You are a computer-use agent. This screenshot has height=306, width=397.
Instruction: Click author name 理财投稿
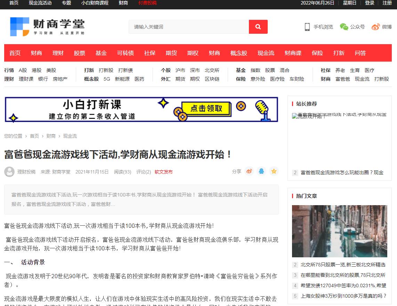tap(26, 172)
